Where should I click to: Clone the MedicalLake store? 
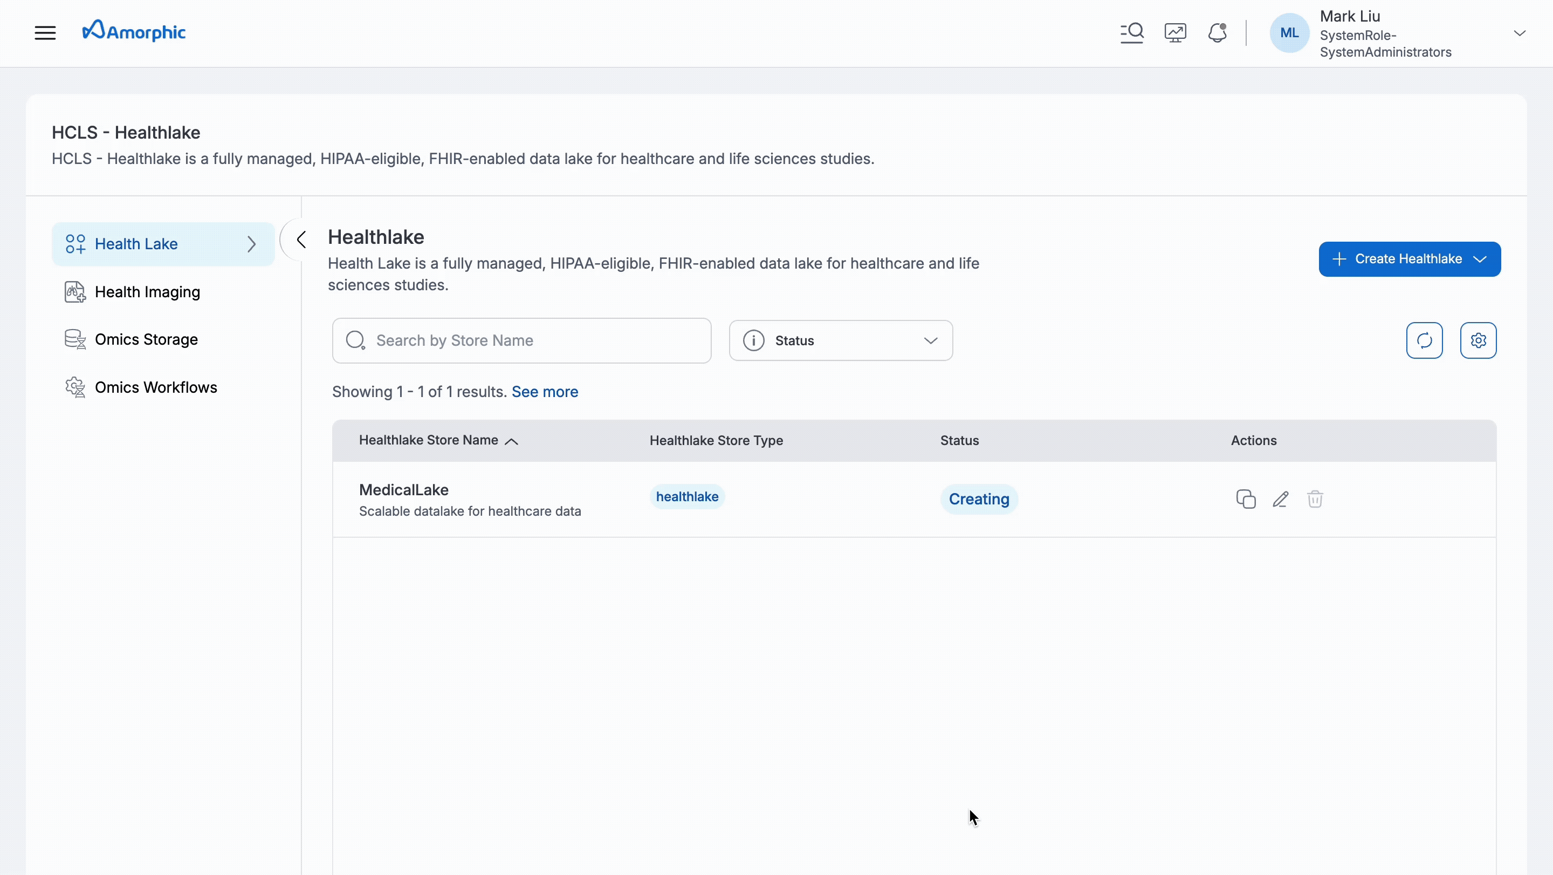click(x=1246, y=500)
